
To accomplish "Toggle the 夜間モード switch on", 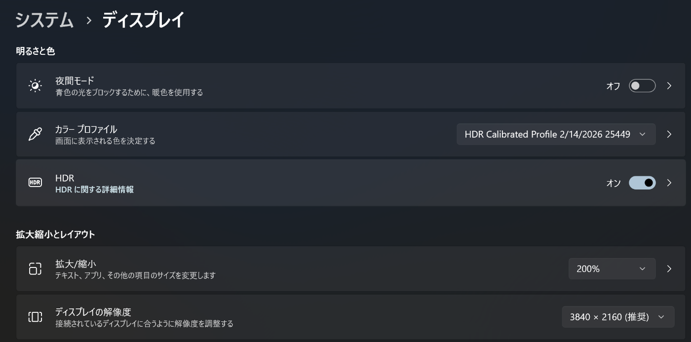I will coord(642,86).
